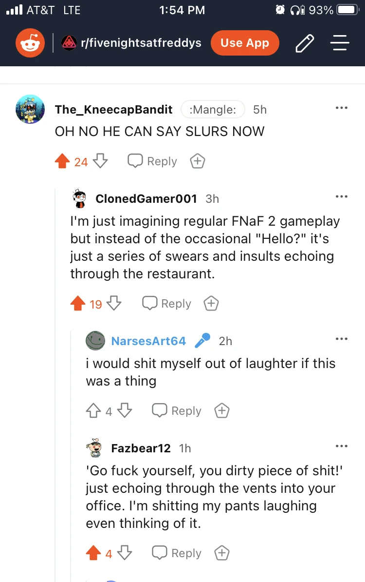Click the microphone icon beside NarsesArt64

202,340
